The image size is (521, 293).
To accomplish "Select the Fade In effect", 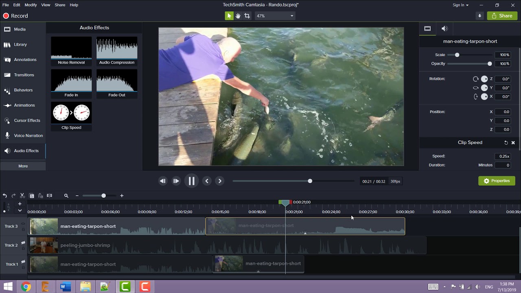I will pos(71,83).
